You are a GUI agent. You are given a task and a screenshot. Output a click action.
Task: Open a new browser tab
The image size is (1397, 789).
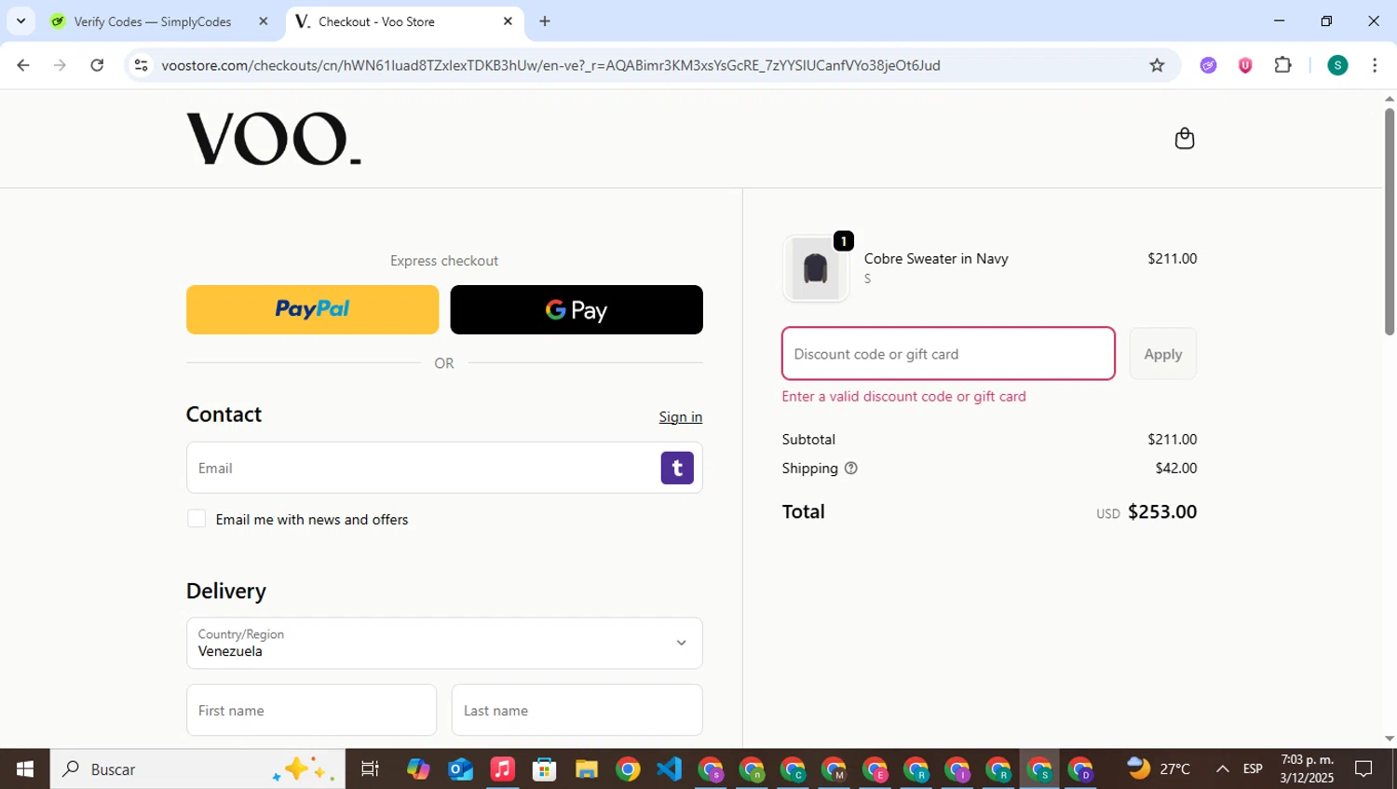pos(545,21)
